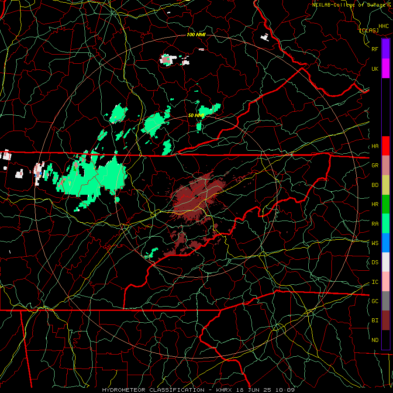Click the WS legend label
The image size is (393, 393).
click(x=375, y=243)
